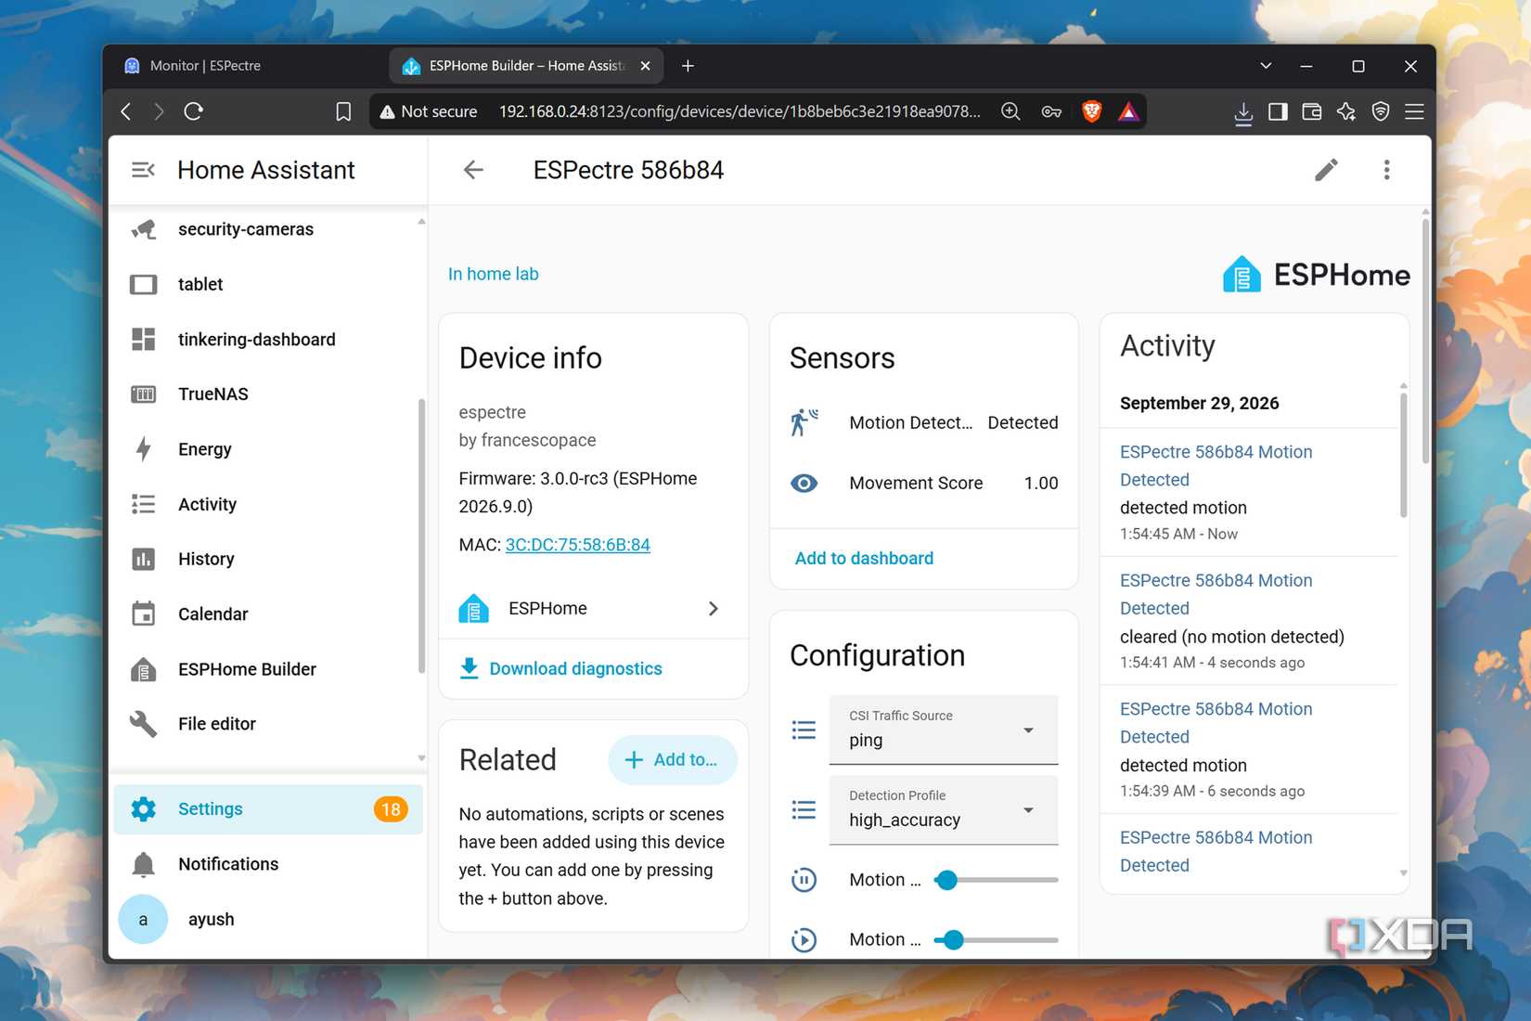Open security-cameras dashboard in sidebar
Image resolution: width=1531 pixels, height=1021 pixels.
point(269,229)
